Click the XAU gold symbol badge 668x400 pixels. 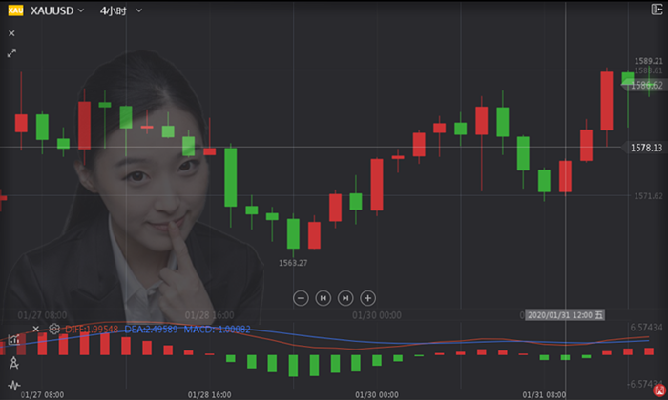(x=16, y=10)
